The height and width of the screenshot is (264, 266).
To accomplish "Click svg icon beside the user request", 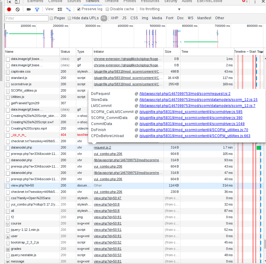I will tap(8, 237).
